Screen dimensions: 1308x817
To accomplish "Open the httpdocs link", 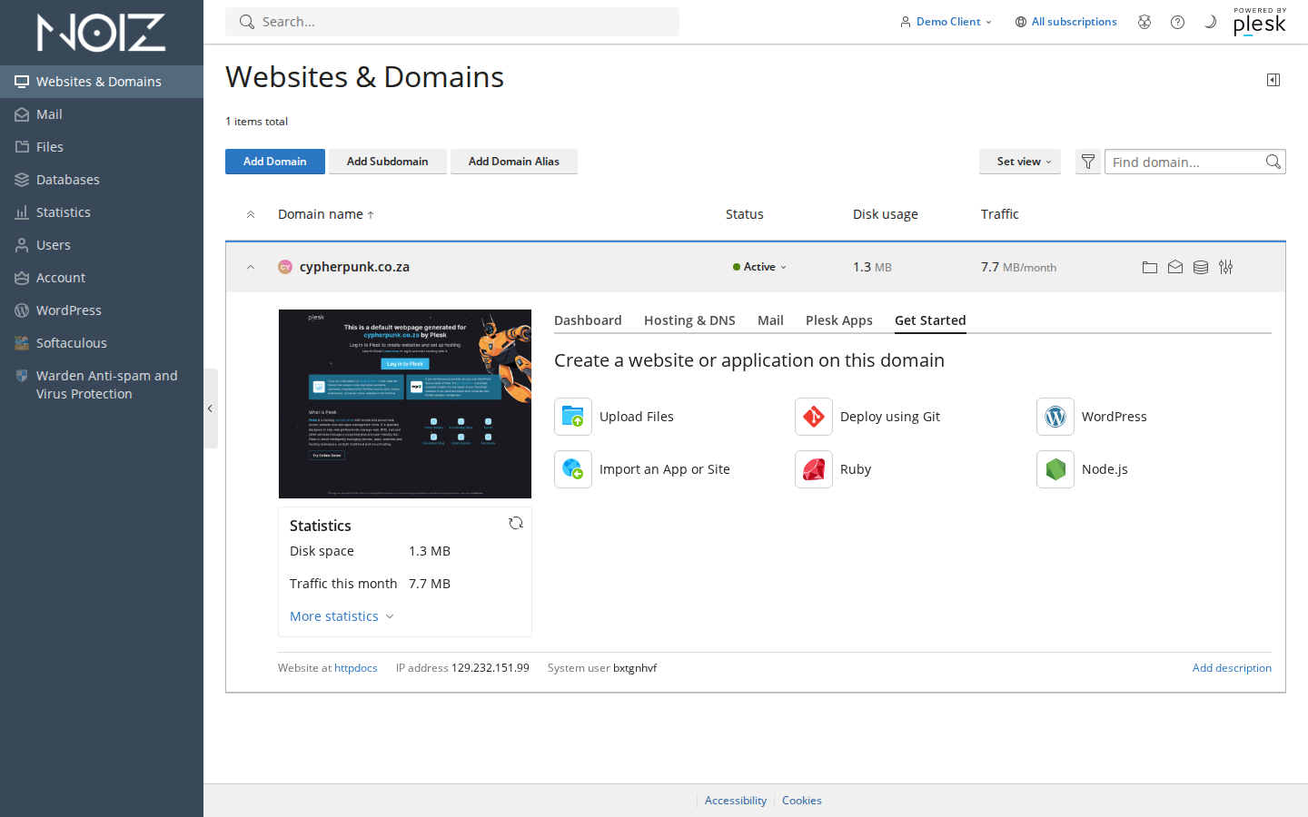I will point(356,668).
